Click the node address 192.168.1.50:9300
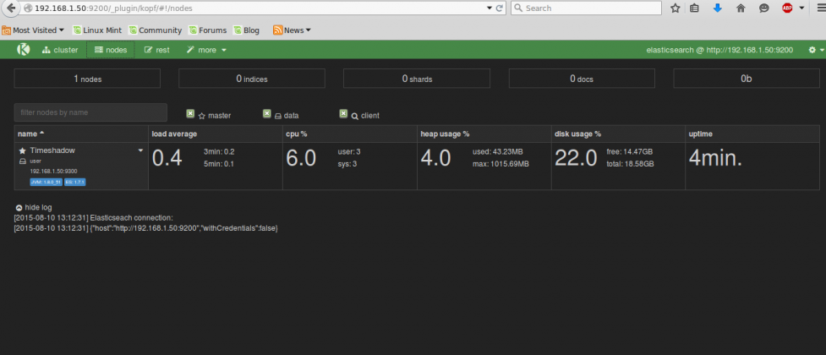This screenshot has height=355, width=826. 54,172
